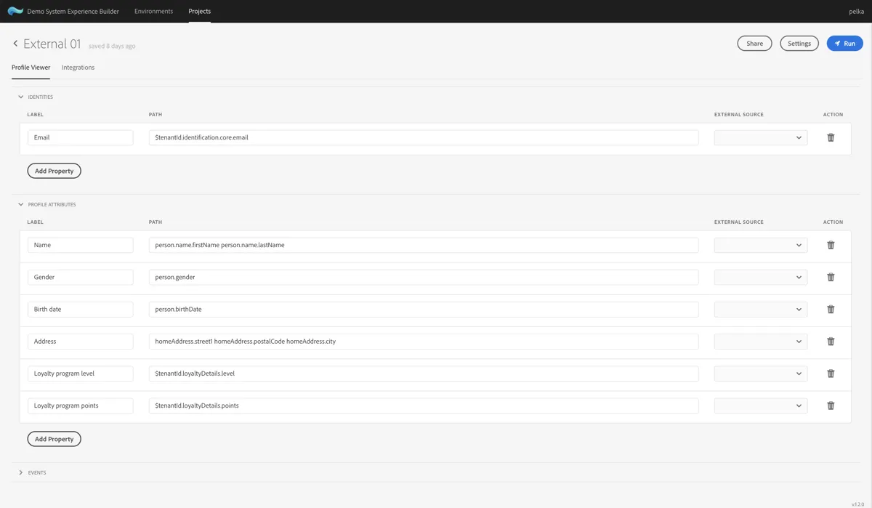
Task: Switch to the Profile Viewer tab
Action: pyautogui.click(x=31, y=68)
